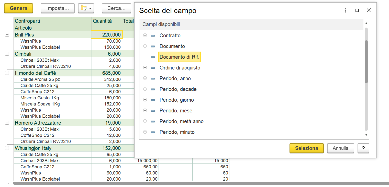Viewport: 389px width, 187px height.
Task: Click the field icon beside Documento
Action: pyautogui.click(x=153, y=46)
